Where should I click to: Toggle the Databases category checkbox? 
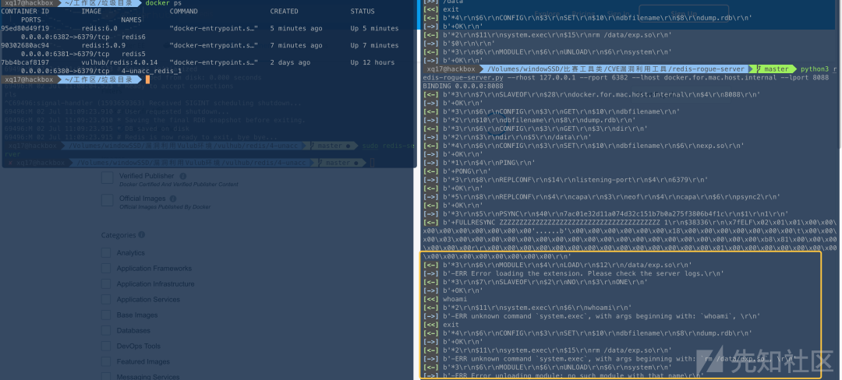pos(106,331)
